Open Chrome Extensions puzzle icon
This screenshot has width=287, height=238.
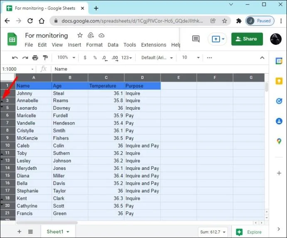239,21
